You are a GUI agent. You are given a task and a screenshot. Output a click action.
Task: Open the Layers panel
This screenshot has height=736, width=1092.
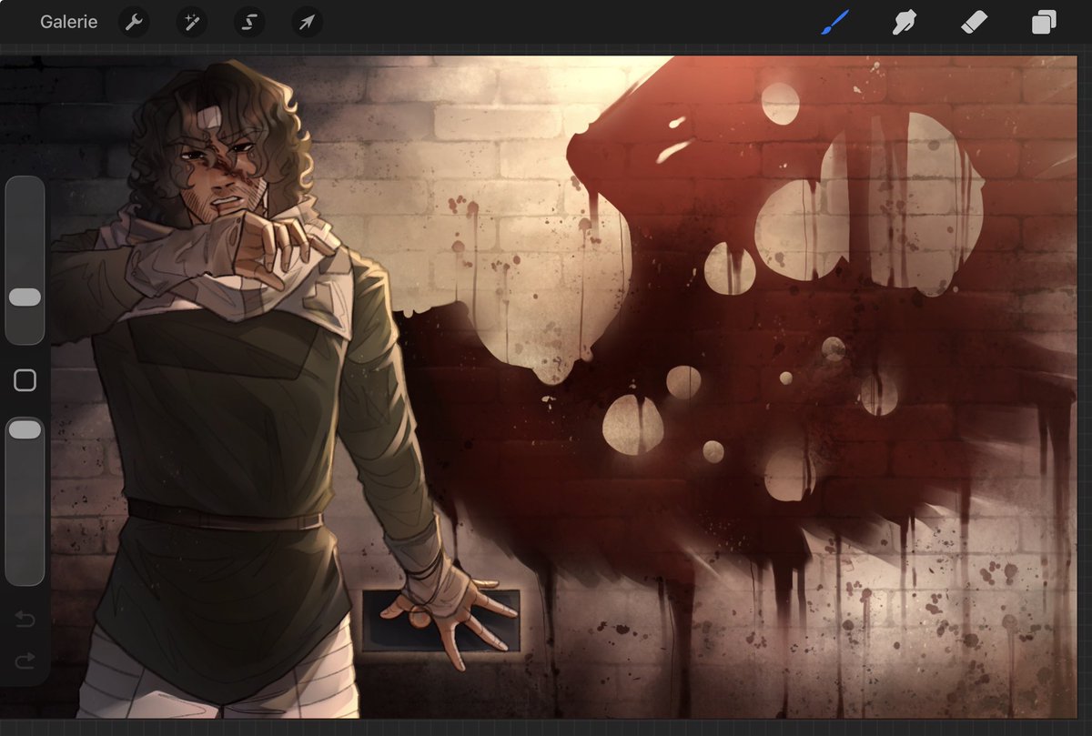pyautogui.click(x=1044, y=22)
